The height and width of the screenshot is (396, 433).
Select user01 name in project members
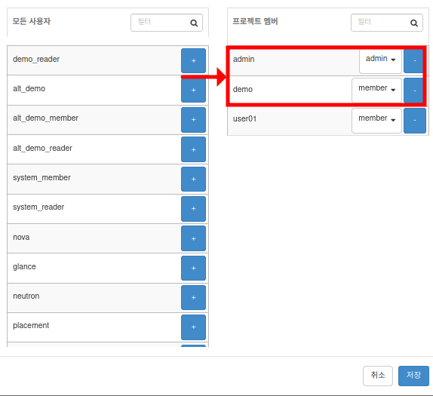pyautogui.click(x=244, y=118)
